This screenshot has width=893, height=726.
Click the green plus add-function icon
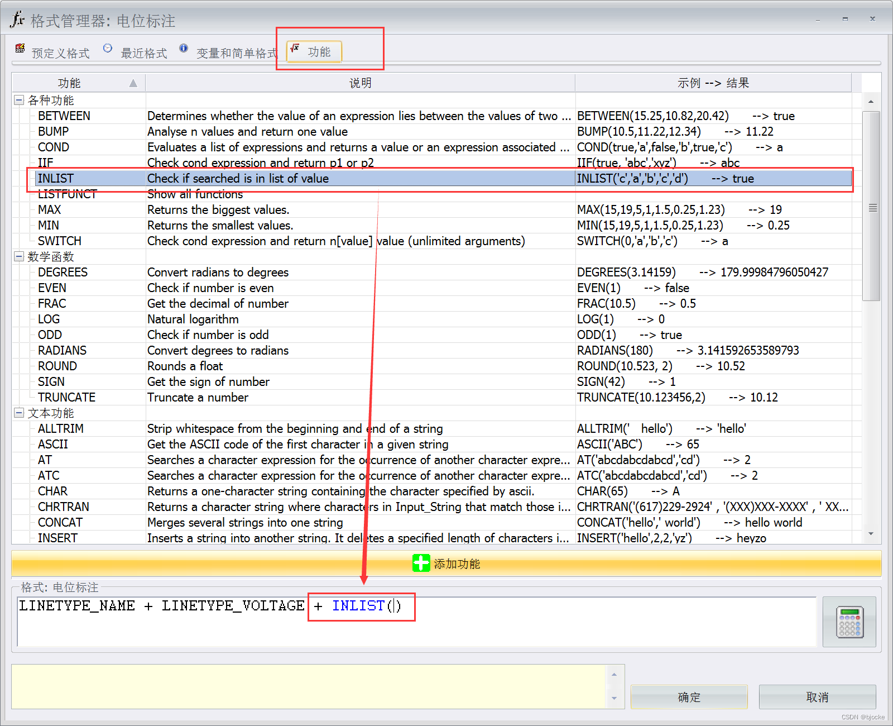click(x=421, y=563)
